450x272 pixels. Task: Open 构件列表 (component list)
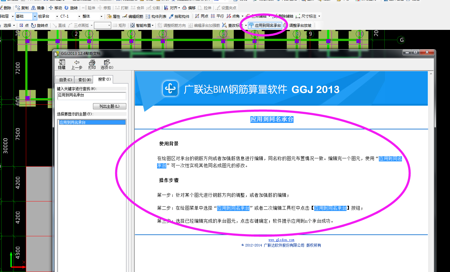pyautogui.click(x=156, y=16)
